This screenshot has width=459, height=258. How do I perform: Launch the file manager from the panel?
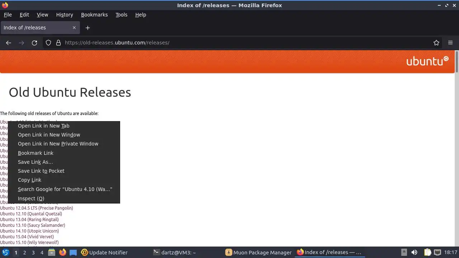(x=52, y=252)
